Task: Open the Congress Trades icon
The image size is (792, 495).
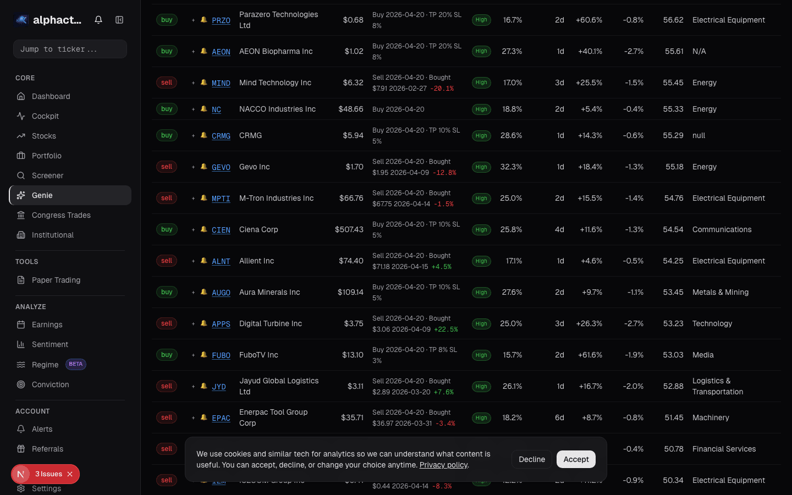Action: coord(22,215)
